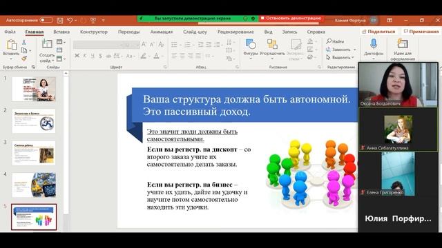The height and width of the screenshot is (248, 442).
Task: Switch to the Слайд-шоу tab
Action: (195, 32)
